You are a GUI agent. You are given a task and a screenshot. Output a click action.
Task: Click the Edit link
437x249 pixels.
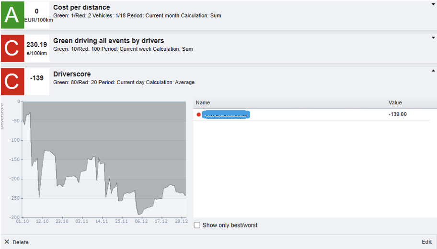[426, 242]
